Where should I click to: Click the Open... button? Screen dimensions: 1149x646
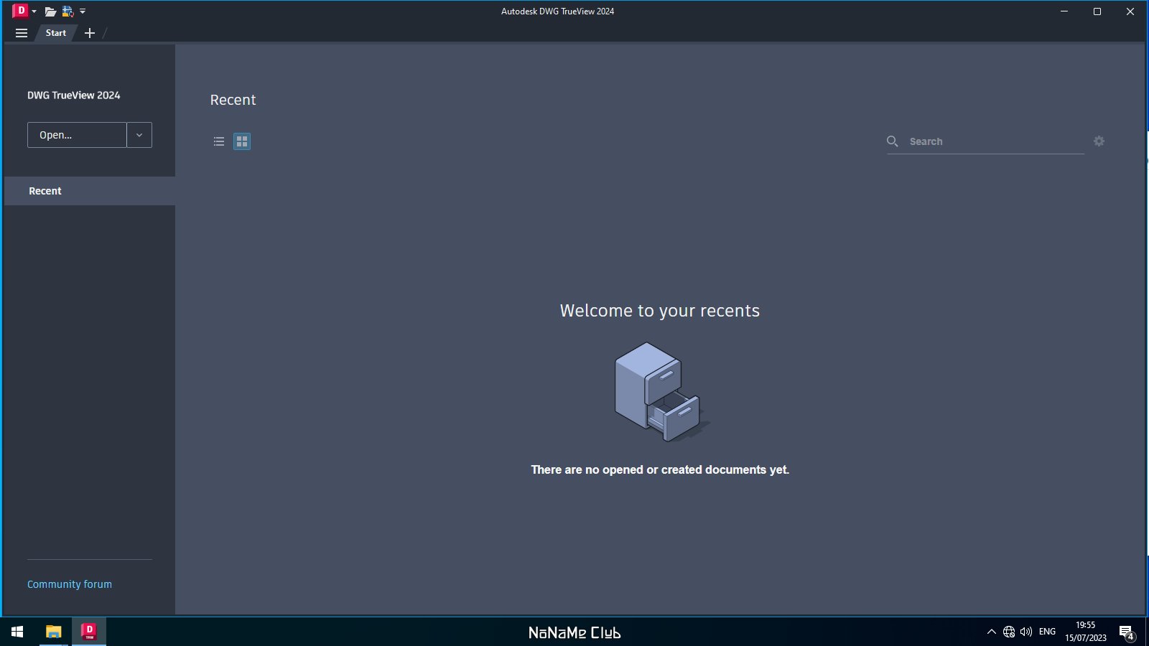tap(77, 135)
